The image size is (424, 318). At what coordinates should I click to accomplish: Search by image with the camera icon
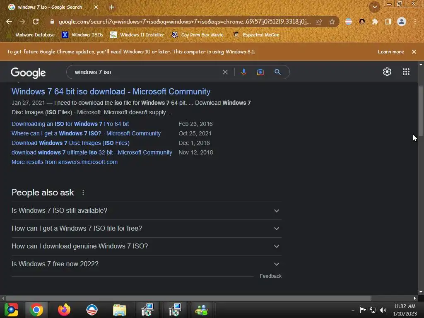pos(260,72)
